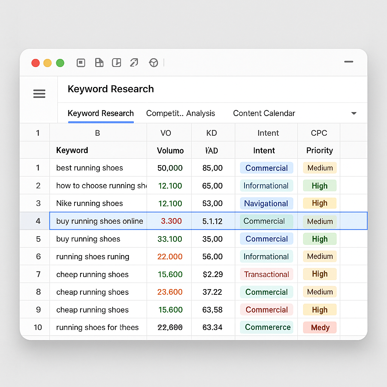This screenshot has height=387, width=387.
Task: Click the Medium priority tag in row 8
Action: pyautogui.click(x=320, y=292)
